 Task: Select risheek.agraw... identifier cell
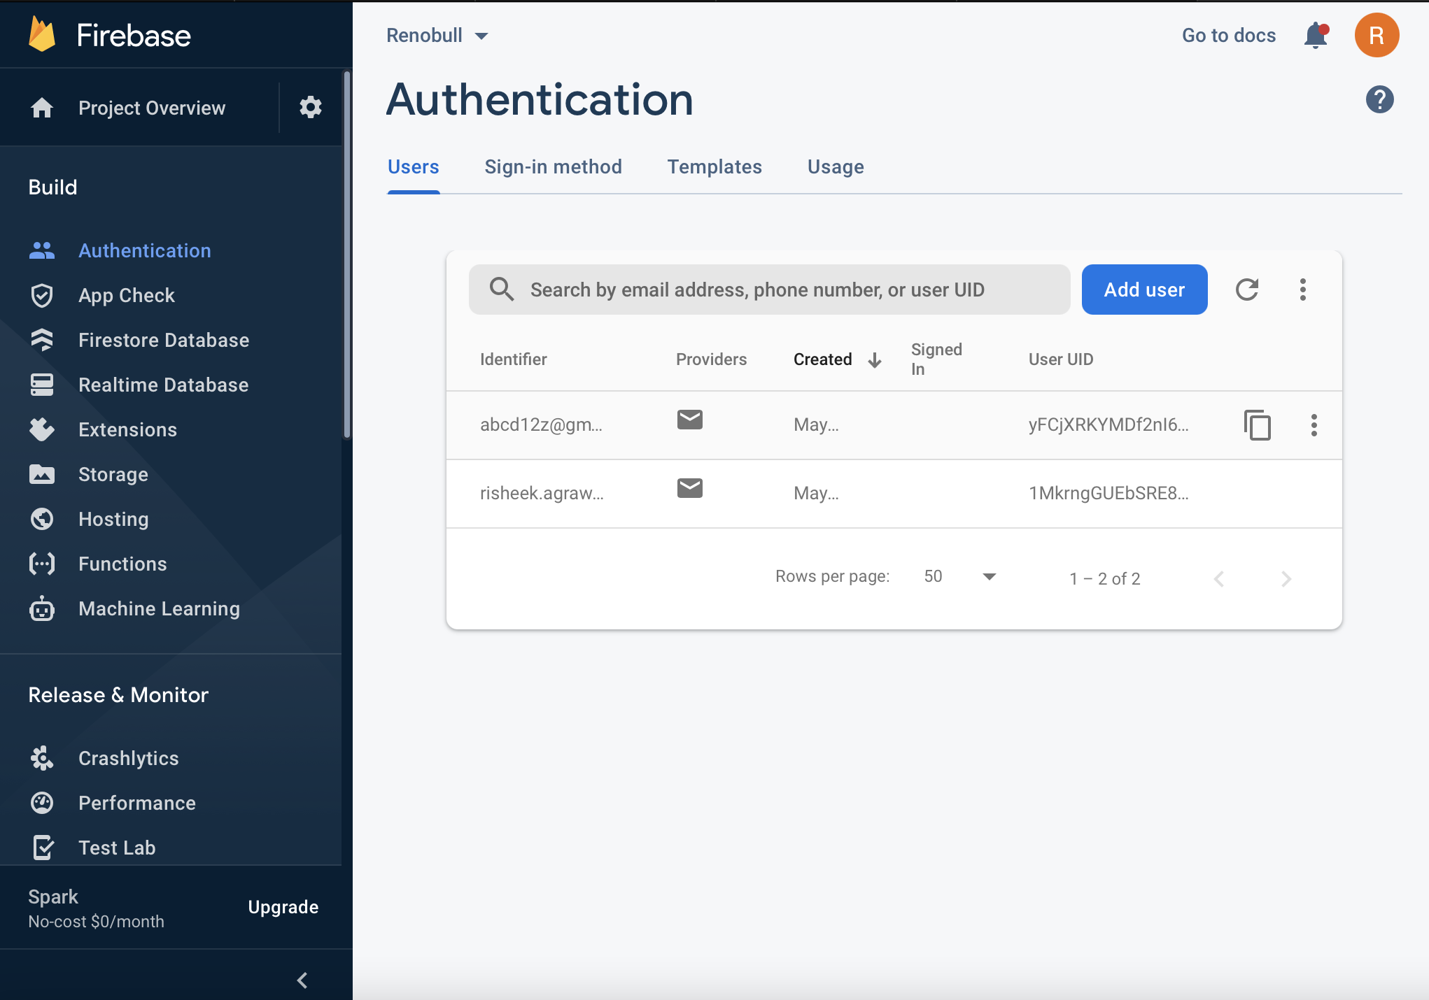542,493
